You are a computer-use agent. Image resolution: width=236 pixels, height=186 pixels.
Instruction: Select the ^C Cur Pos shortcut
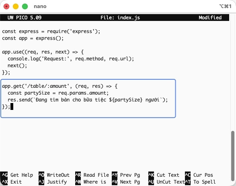click(199, 175)
